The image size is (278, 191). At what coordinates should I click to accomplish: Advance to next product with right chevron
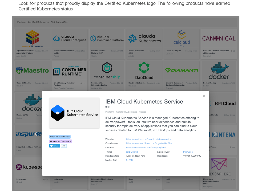215,134
